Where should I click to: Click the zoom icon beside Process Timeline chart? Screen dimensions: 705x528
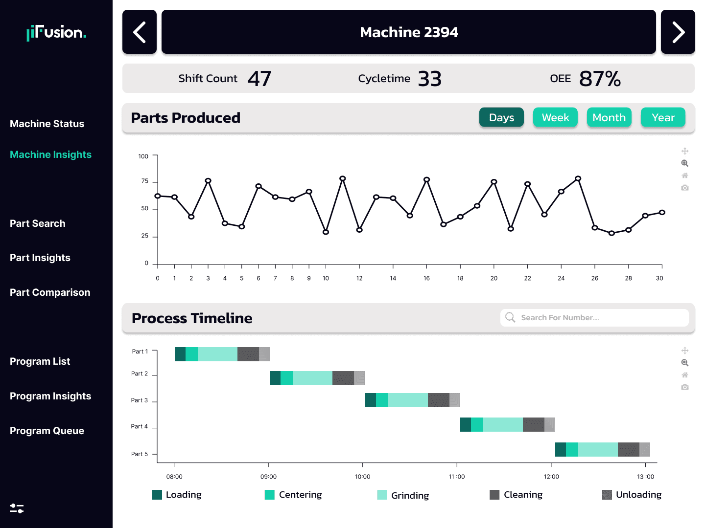[685, 363]
